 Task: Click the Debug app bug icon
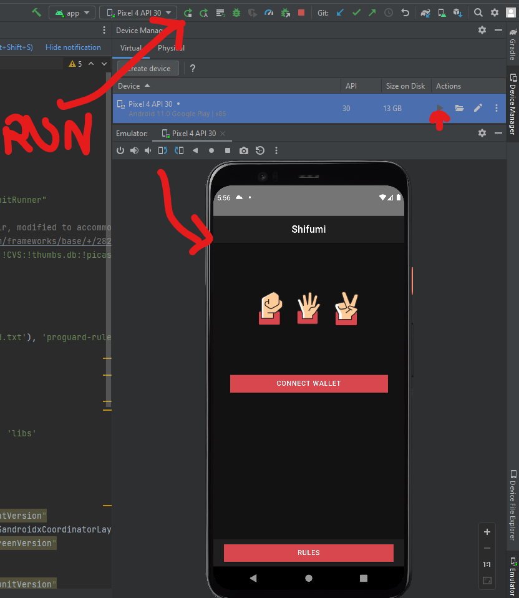click(x=236, y=12)
